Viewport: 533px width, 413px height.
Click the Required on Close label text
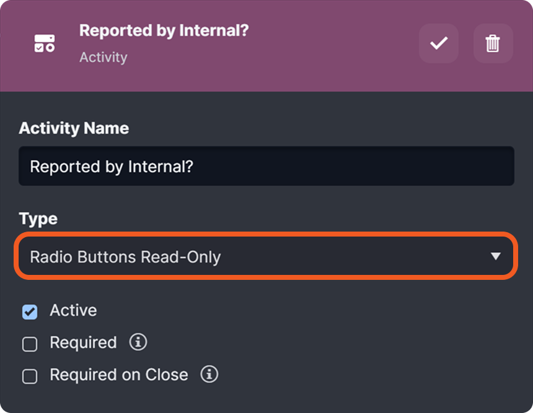pos(118,375)
